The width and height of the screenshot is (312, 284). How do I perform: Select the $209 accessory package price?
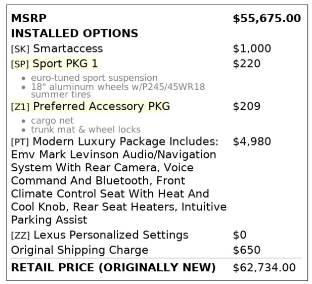[x=246, y=107]
